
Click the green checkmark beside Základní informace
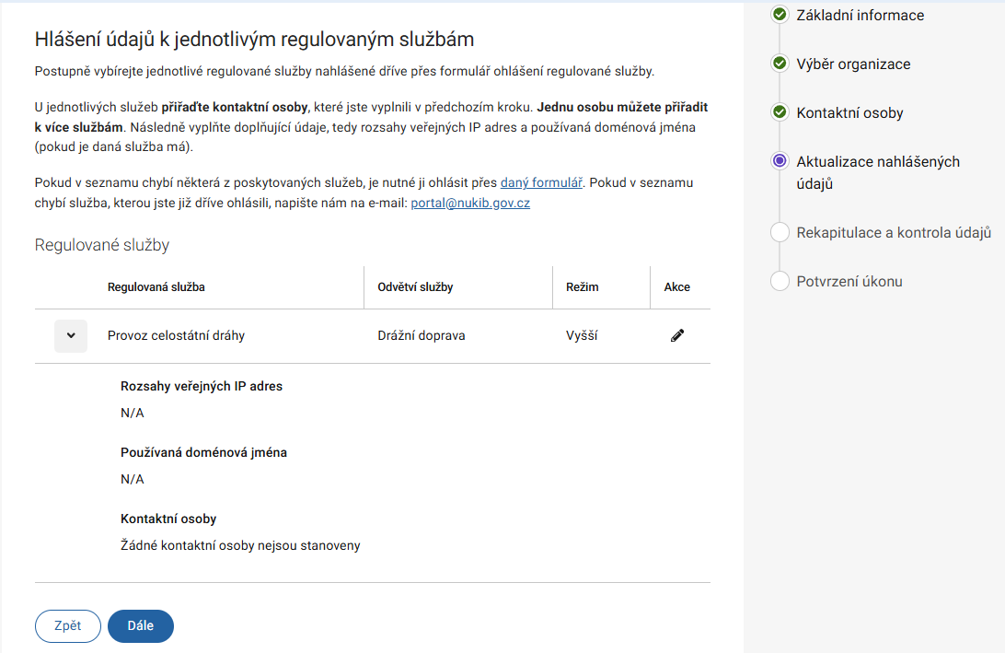pos(780,15)
